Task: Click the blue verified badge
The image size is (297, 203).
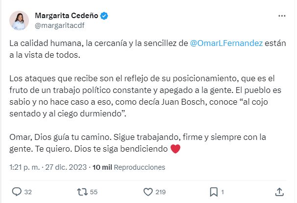Action: coord(104,16)
